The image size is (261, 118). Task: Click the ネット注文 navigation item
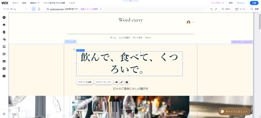[x=138, y=38]
